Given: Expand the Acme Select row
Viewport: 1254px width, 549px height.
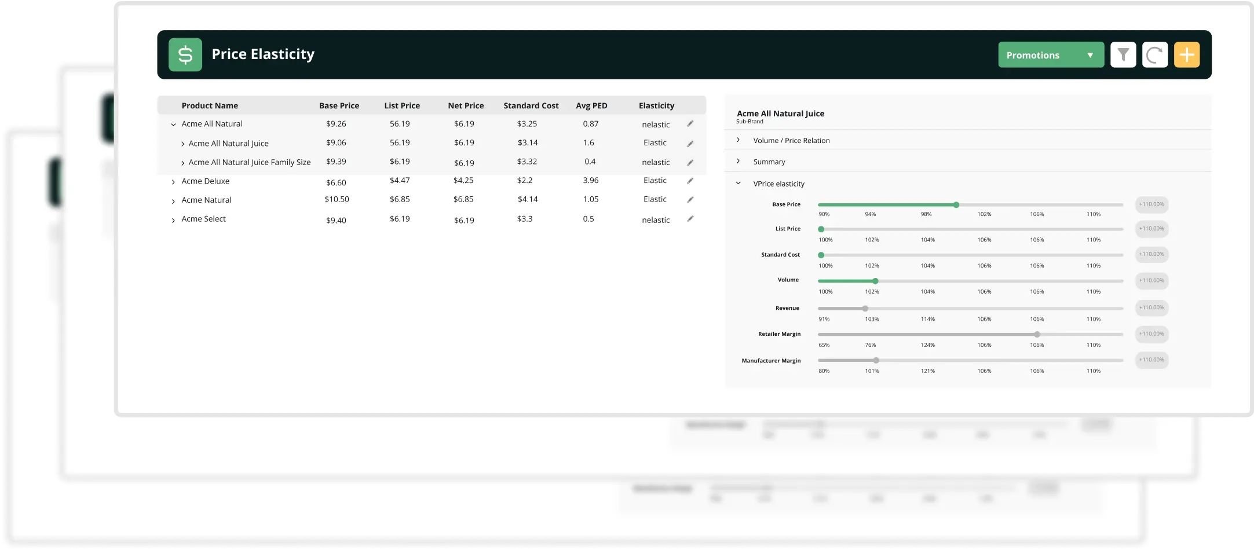Looking at the screenshot, I should (x=173, y=220).
